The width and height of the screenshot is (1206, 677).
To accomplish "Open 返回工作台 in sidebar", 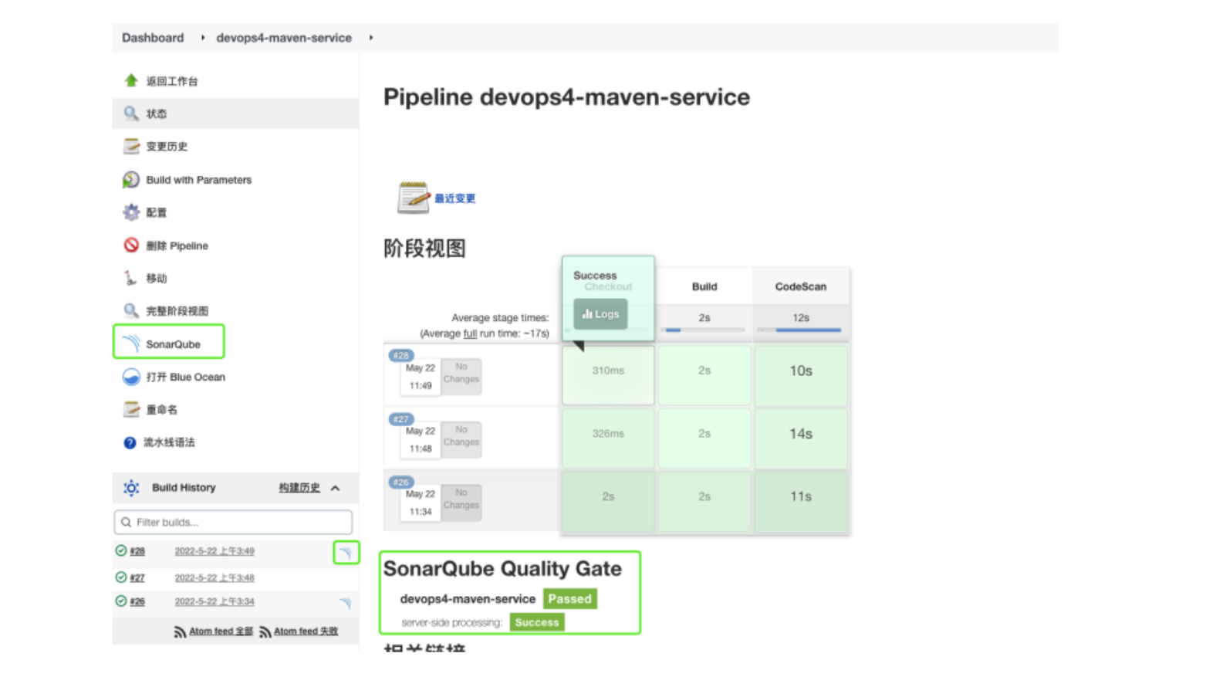I will tap(172, 81).
